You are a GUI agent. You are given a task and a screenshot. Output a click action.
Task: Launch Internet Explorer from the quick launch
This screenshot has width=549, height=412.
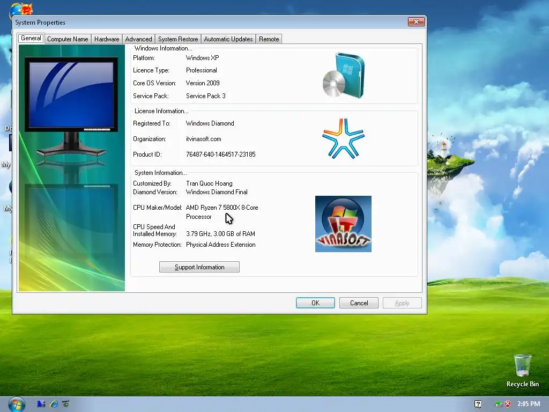point(54,404)
